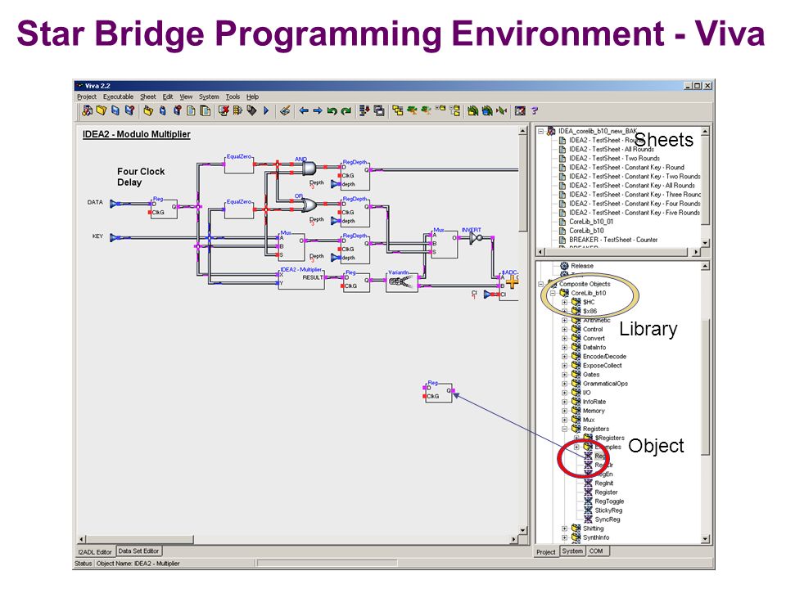This screenshot has height=589, width=786.
Task: Open sheet IDEA2 - TestSheet - Two Rounds
Action: point(614,158)
